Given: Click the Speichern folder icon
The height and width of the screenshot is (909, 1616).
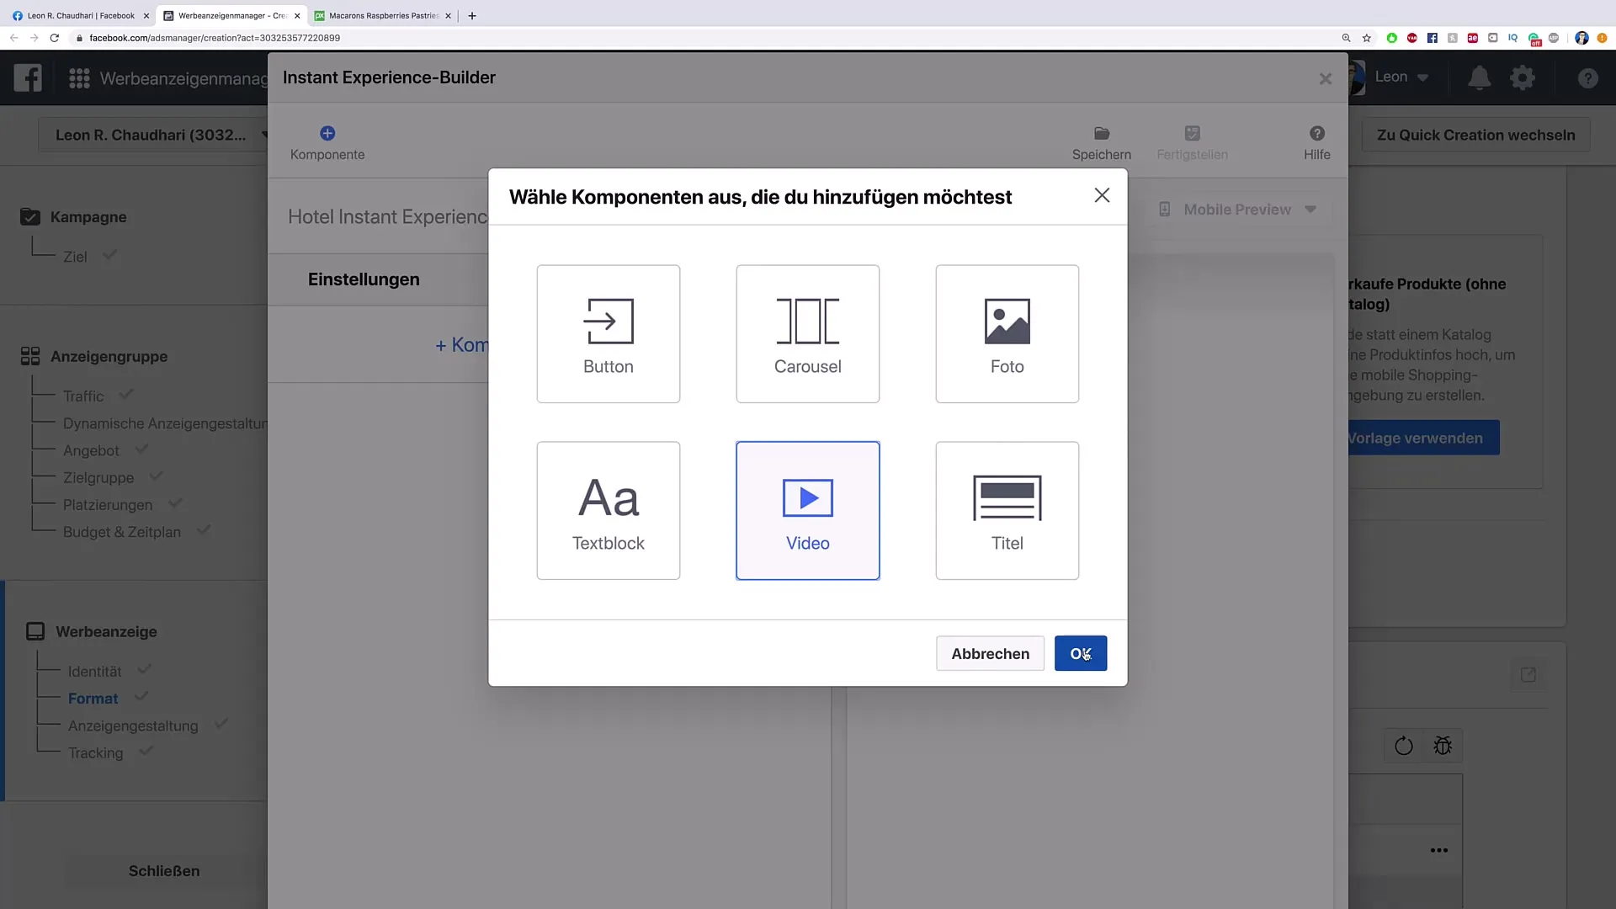Looking at the screenshot, I should coord(1102,133).
